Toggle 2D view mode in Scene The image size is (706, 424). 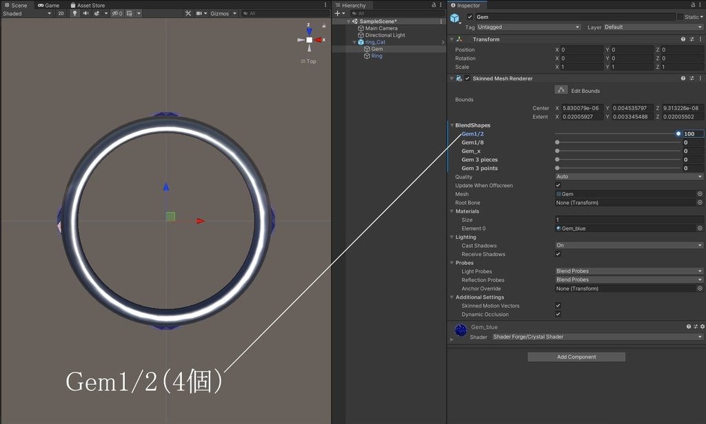[x=61, y=13]
